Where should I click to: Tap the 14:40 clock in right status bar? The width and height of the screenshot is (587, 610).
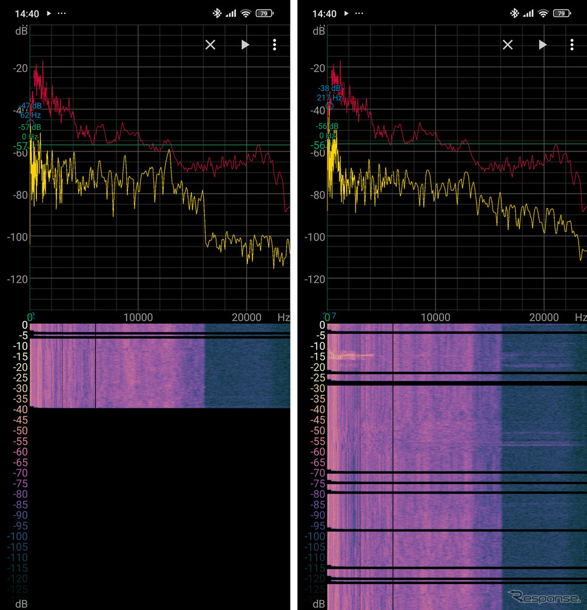(x=324, y=13)
